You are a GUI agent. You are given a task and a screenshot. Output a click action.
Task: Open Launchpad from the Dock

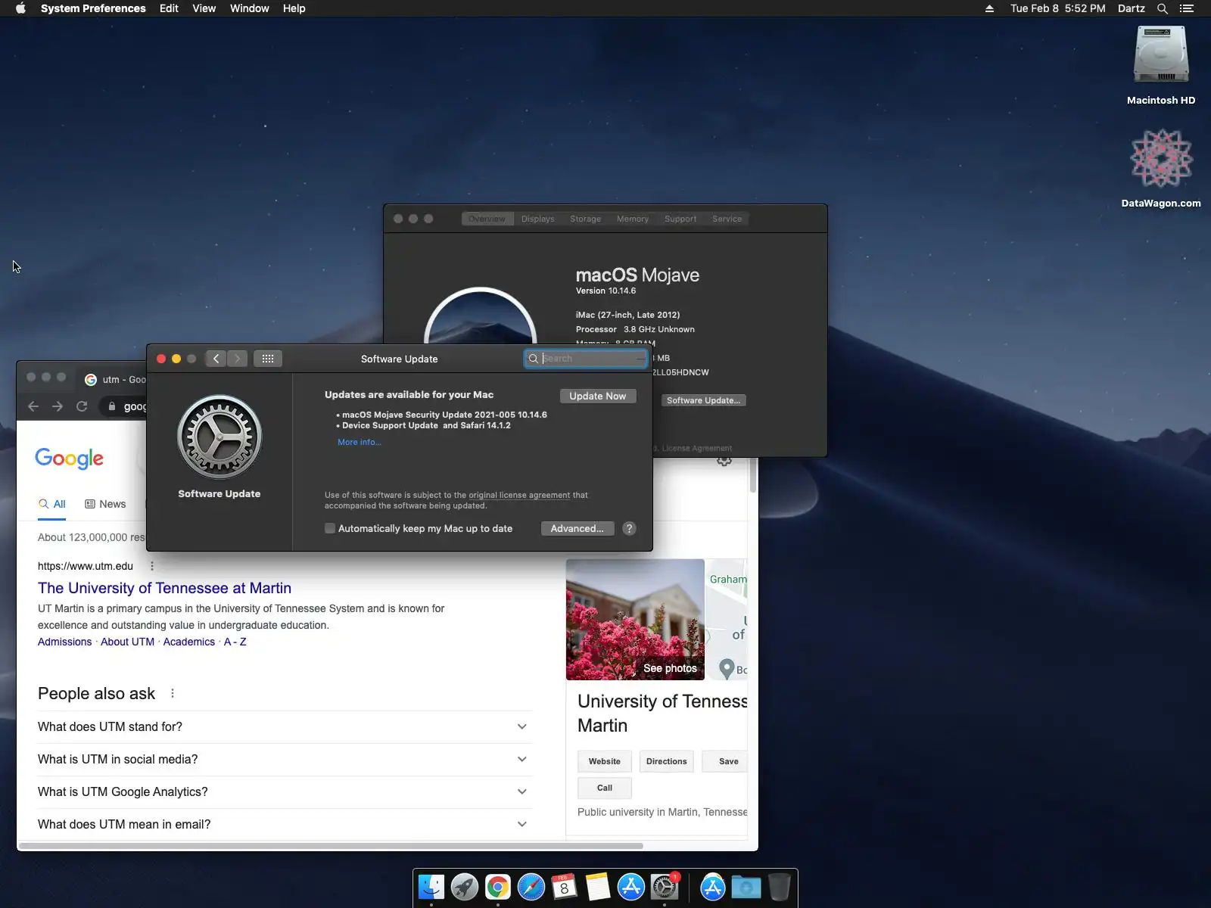click(465, 887)
